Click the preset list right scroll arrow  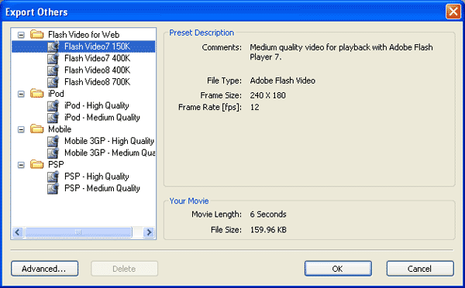point(149,232)
